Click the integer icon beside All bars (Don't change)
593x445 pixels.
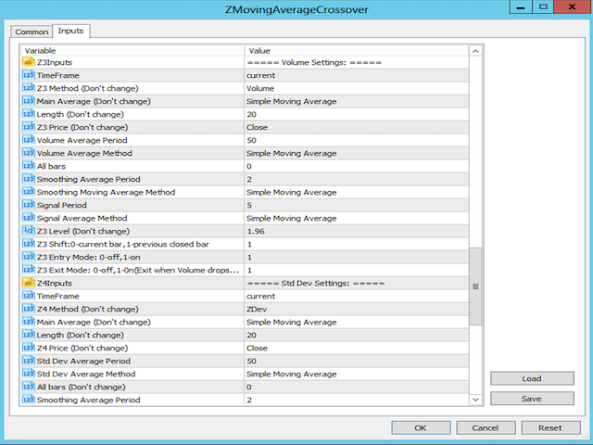pos(29,387)
